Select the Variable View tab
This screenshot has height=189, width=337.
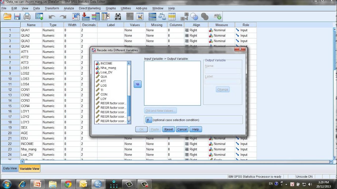click(29, 169)
